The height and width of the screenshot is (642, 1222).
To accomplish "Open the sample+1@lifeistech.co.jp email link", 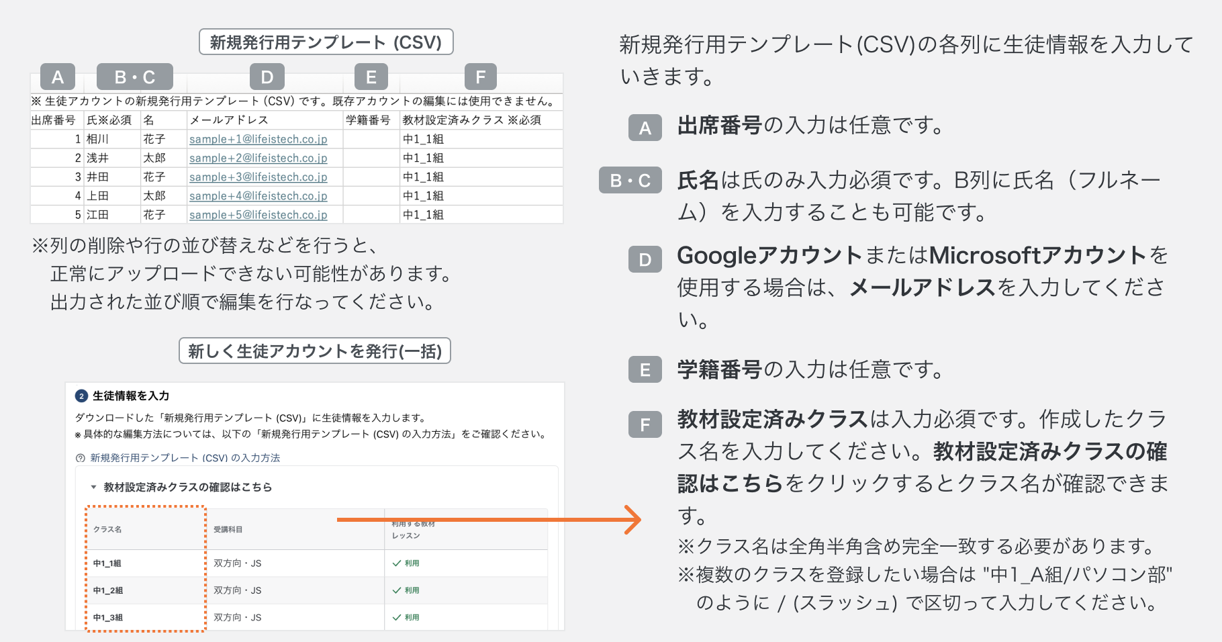I will coord(258,139).
